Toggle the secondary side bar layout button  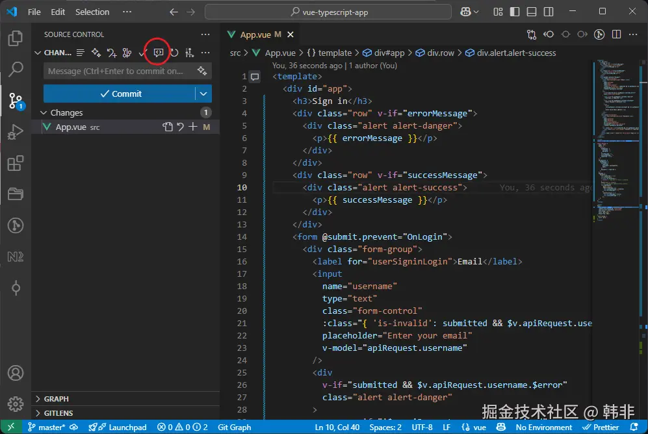(x=548, y=12)
